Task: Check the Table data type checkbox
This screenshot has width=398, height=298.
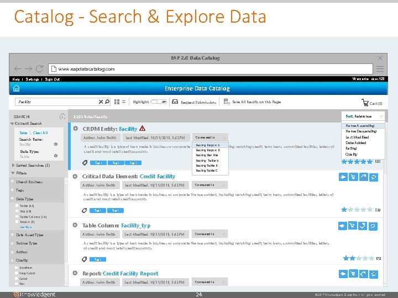Action: (17, 206)
